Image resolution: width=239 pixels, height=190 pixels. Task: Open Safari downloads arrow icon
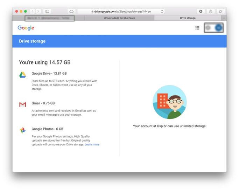pos(201,11)
